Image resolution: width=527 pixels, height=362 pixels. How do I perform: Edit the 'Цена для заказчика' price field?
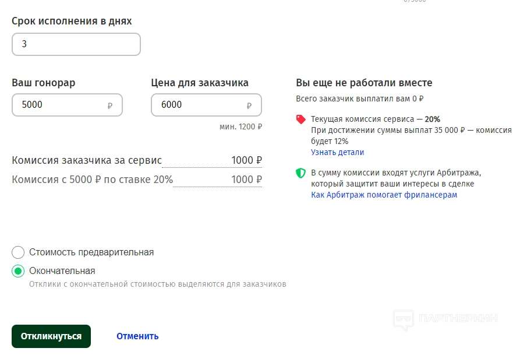(x=198, y=105)
